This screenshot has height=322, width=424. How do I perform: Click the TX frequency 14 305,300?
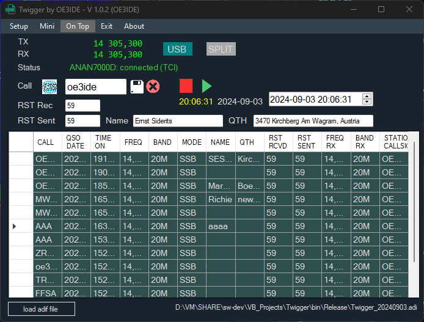pos(118,43)
